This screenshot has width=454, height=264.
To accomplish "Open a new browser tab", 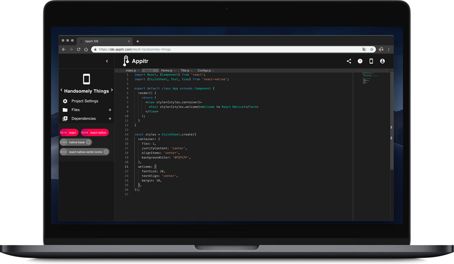I will 138,41.
